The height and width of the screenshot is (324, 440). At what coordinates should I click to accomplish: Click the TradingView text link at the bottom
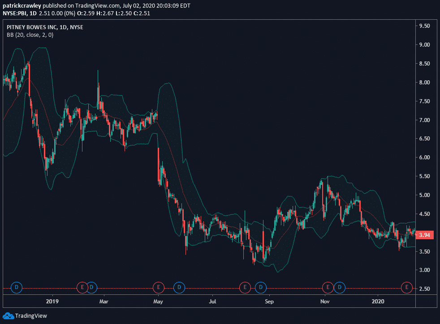click(31, 316)
